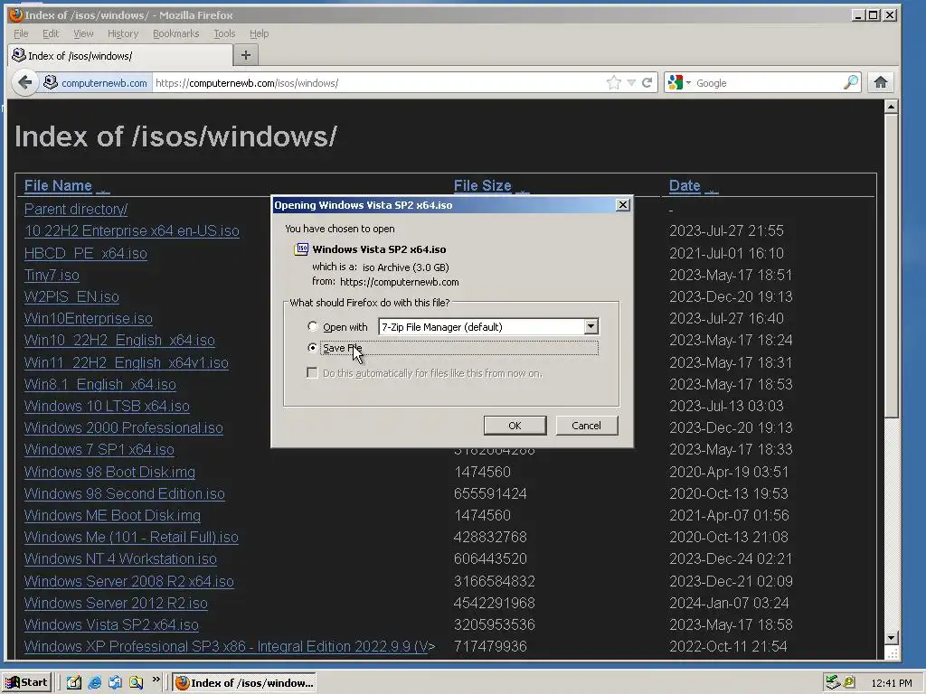Expand the 7-Zip File Manager dropdown
The width and height of the screenshot is (926, 694).
pyautogui.click(x=591, y=326)
